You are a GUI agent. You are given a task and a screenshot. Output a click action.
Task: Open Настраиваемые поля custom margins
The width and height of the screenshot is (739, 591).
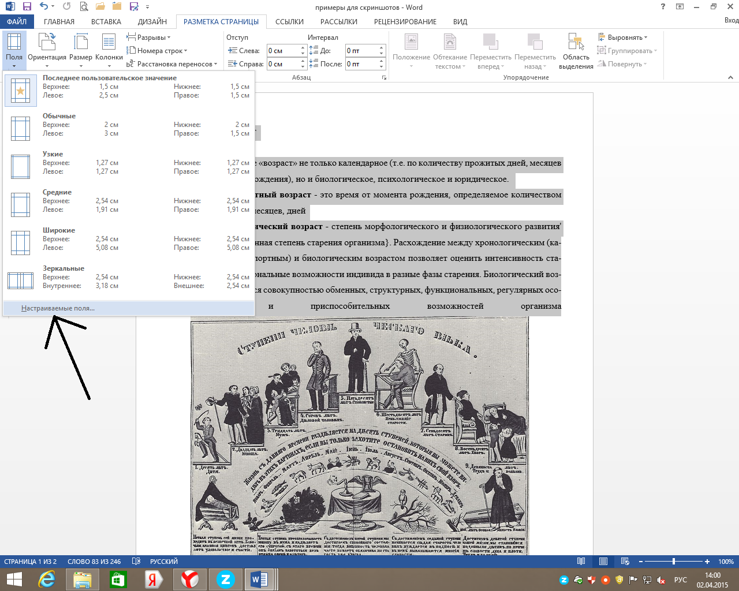[129, 308]
